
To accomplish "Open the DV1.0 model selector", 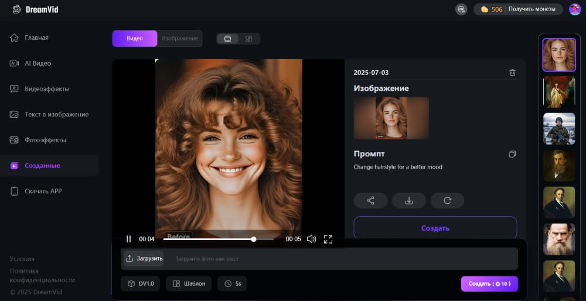I will (141, 284).
